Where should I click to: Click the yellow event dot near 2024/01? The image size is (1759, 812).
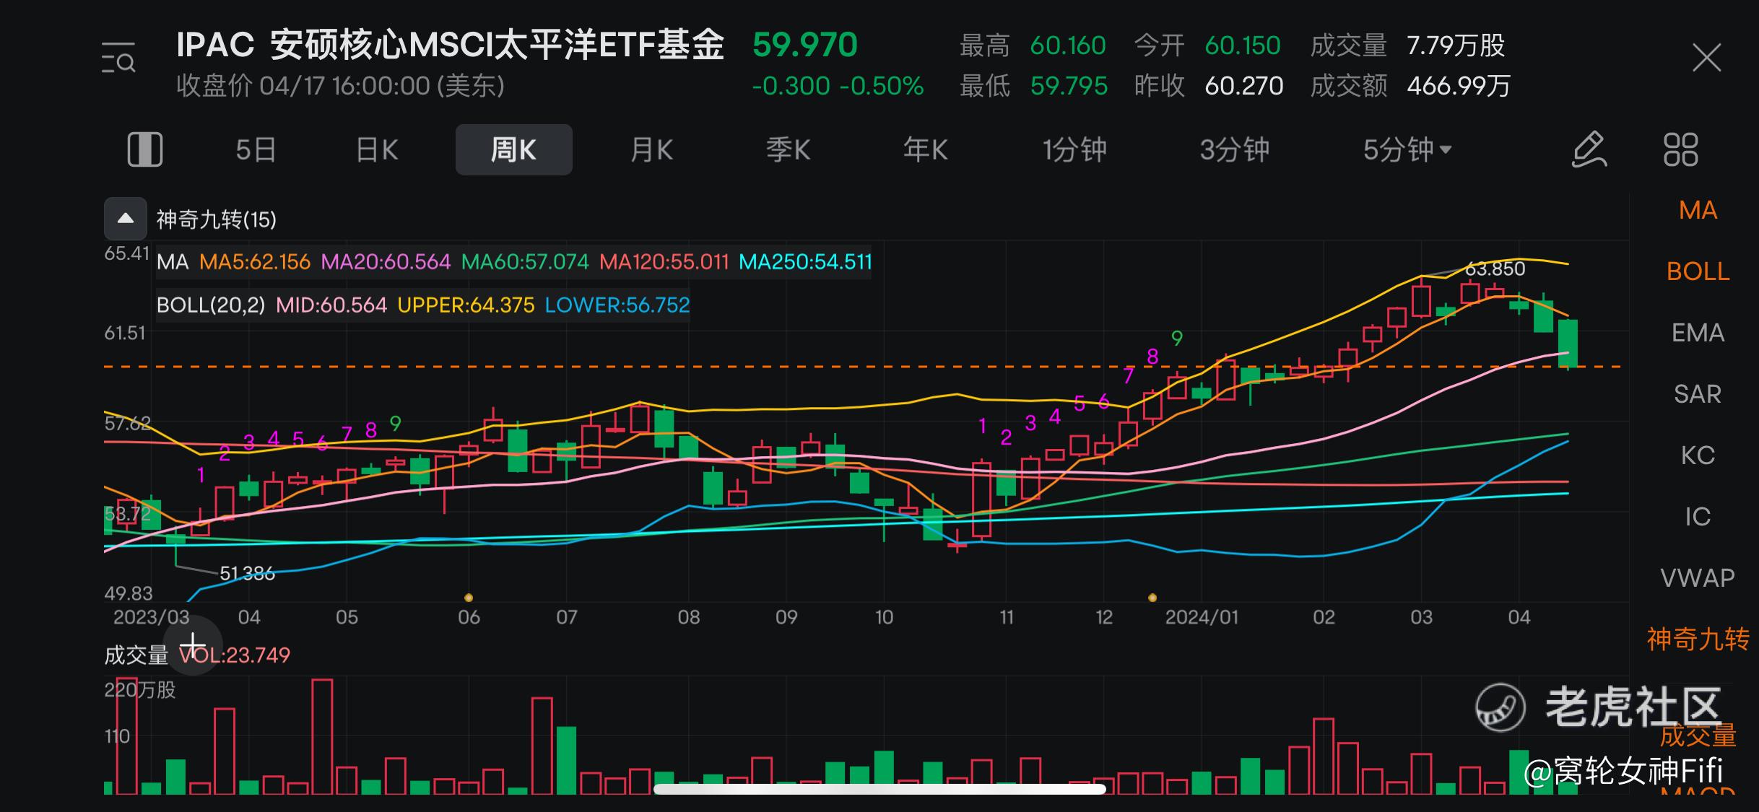[1152, 598]
